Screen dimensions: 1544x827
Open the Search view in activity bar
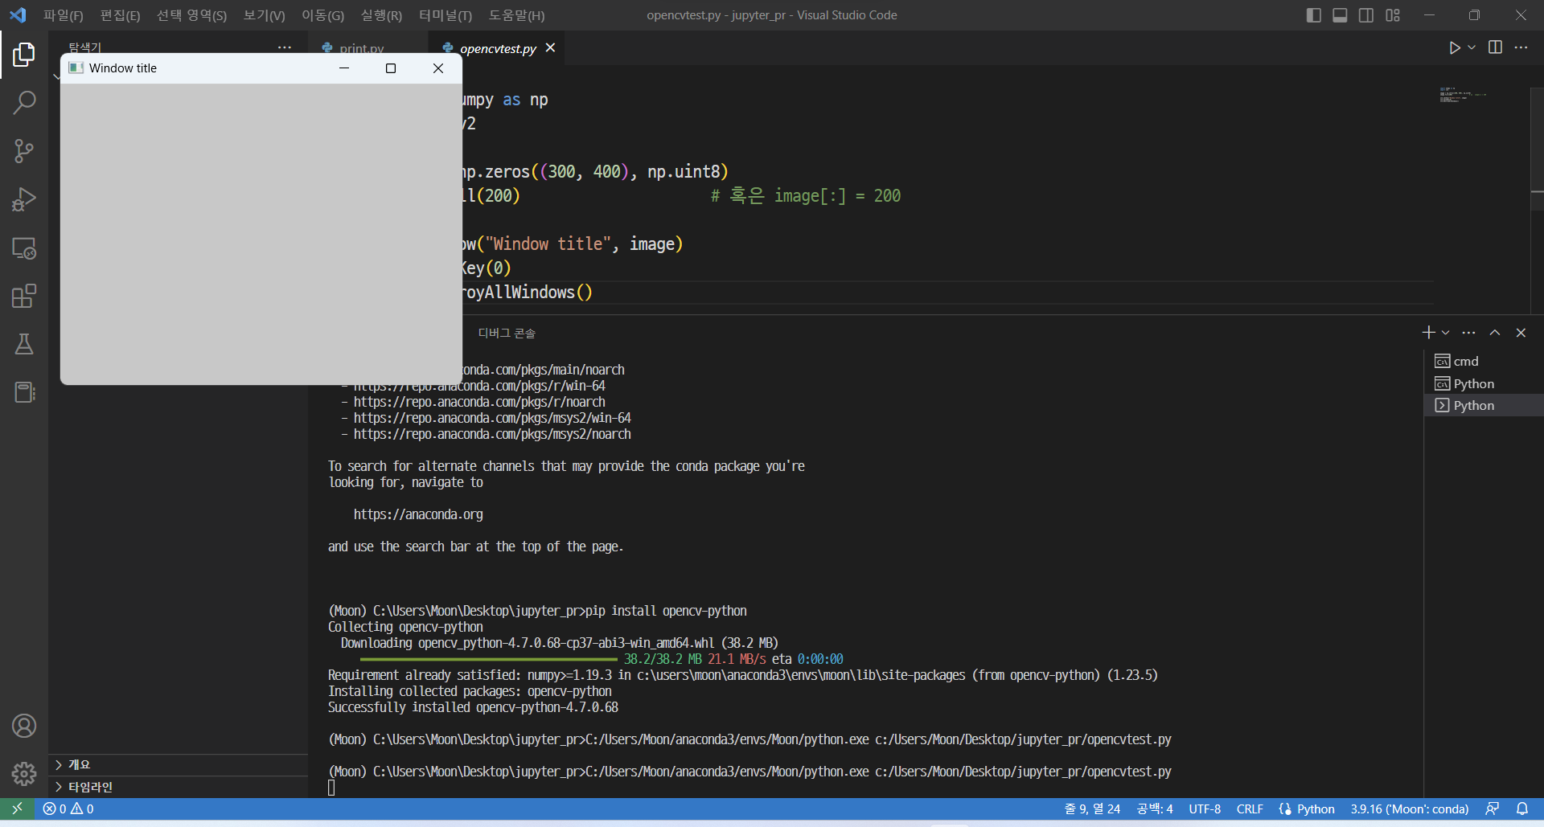(24, 103)
